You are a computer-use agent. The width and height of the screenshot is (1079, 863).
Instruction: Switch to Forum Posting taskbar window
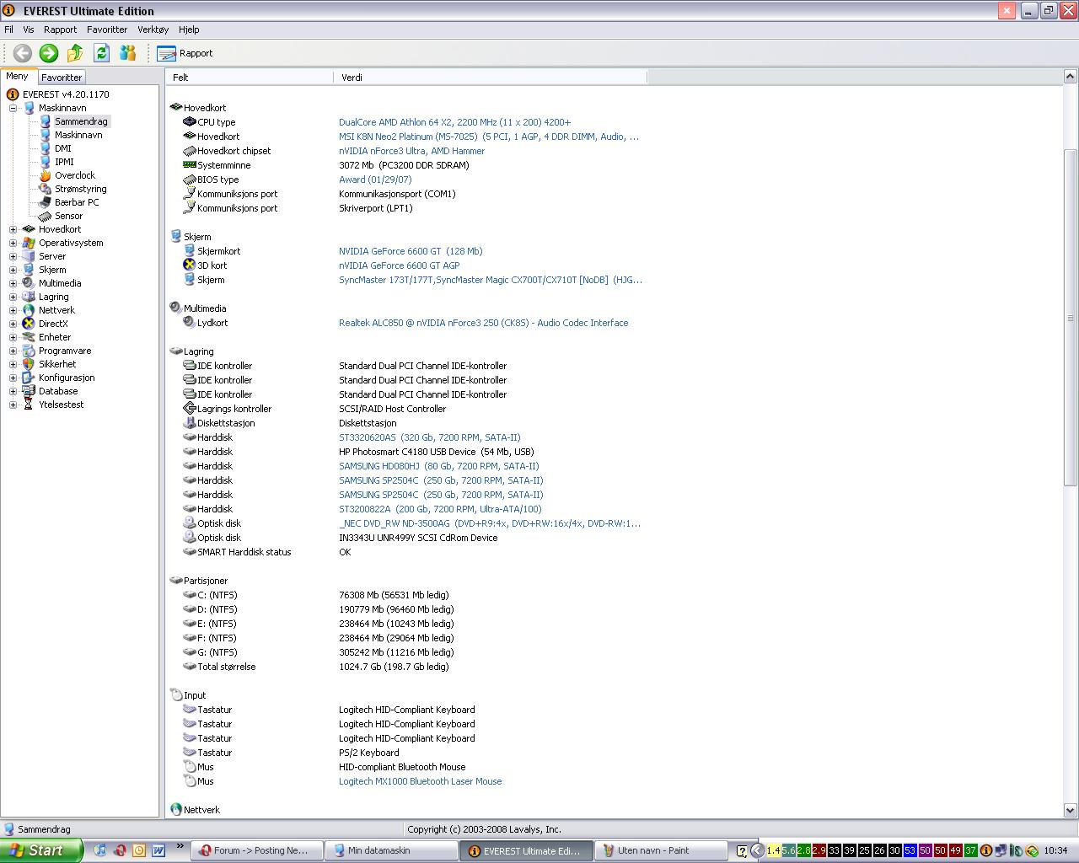257,850
